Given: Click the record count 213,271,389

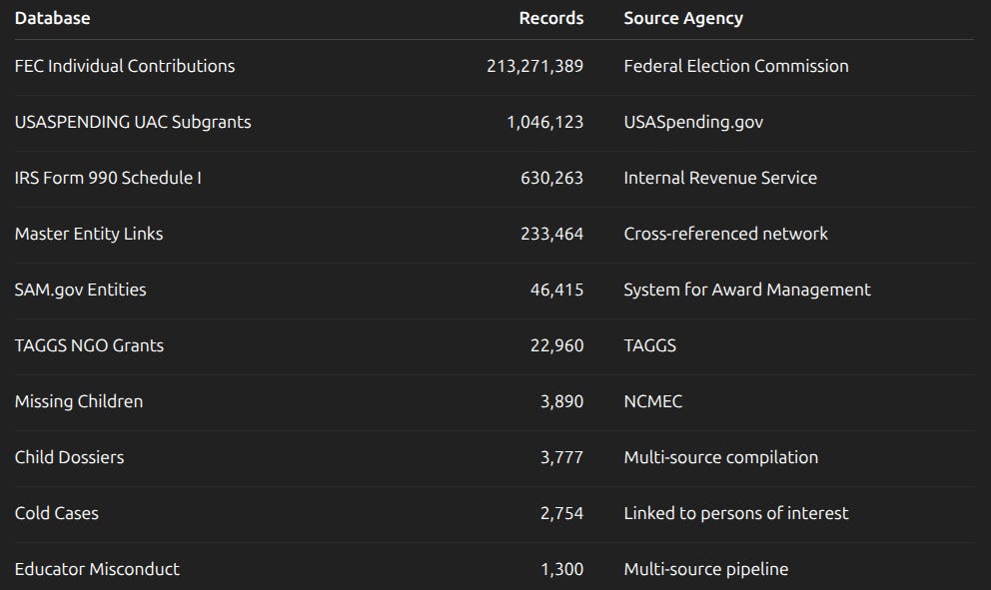Looking at the screenshot, I should click(534, 66).
